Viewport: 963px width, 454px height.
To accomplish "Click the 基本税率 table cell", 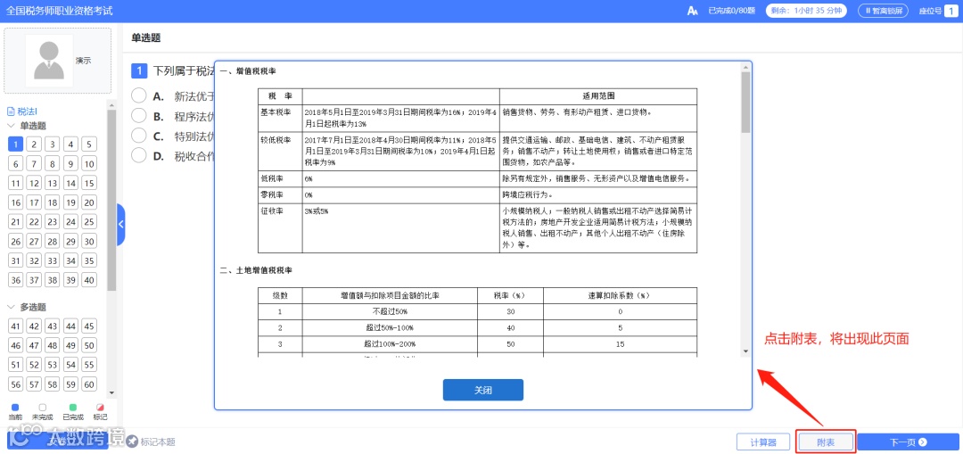I will pos(280,119).
